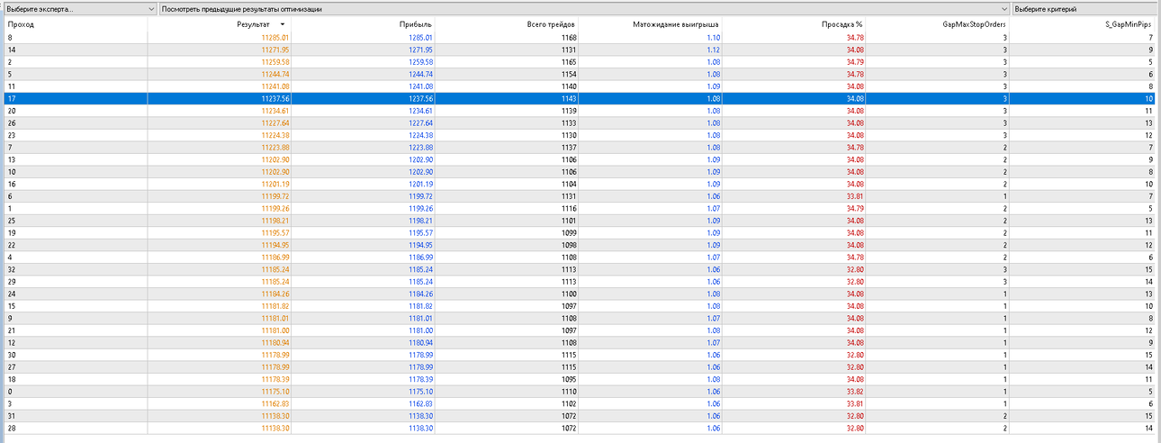Click result cell 11199.72
The width and height of the screenshot is (1161, 443).
click(274, 195)
